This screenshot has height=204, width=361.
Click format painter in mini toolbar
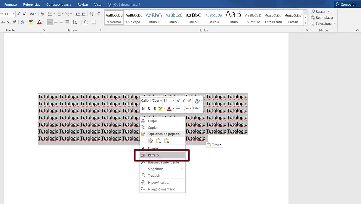189,101
